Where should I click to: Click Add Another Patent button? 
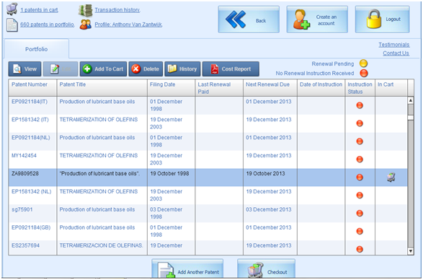tap(187, 269)
